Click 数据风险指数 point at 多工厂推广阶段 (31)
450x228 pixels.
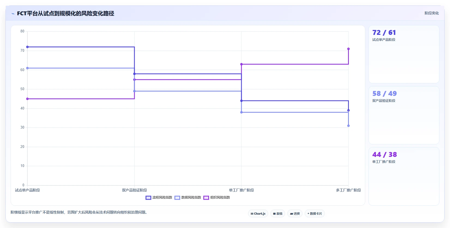click(348, 126)
